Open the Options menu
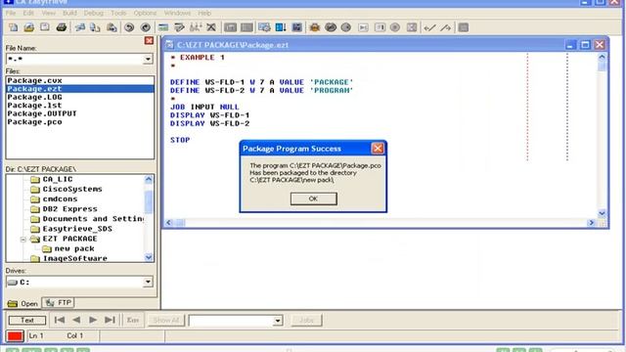626x352 pixels. coord(145,13)
